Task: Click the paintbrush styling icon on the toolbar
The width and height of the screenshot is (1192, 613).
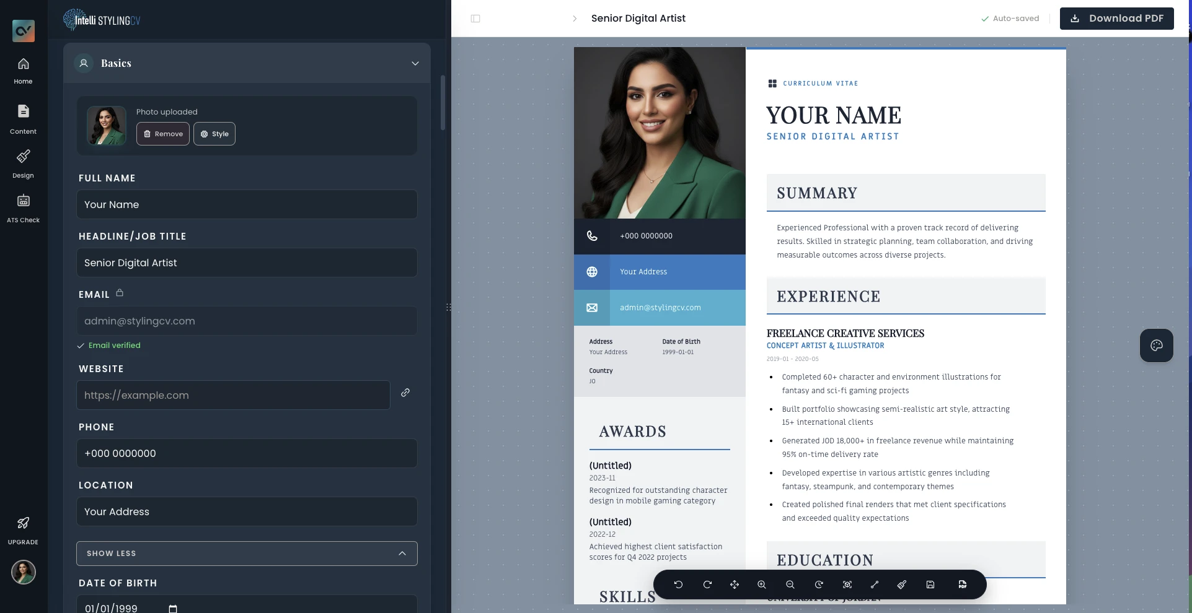Action: click(902, 585)
